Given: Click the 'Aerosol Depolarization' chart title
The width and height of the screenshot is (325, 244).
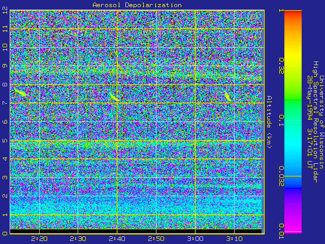Looking at the screenshot, I should pyautogui.click(x=137, y=5).
